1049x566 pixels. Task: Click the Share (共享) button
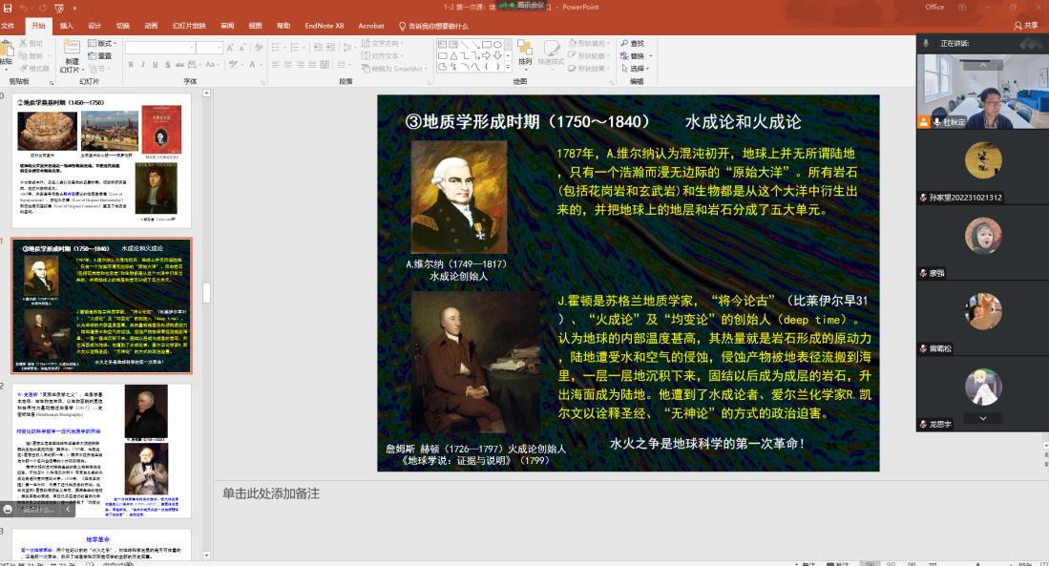[x=1025, y=26]
